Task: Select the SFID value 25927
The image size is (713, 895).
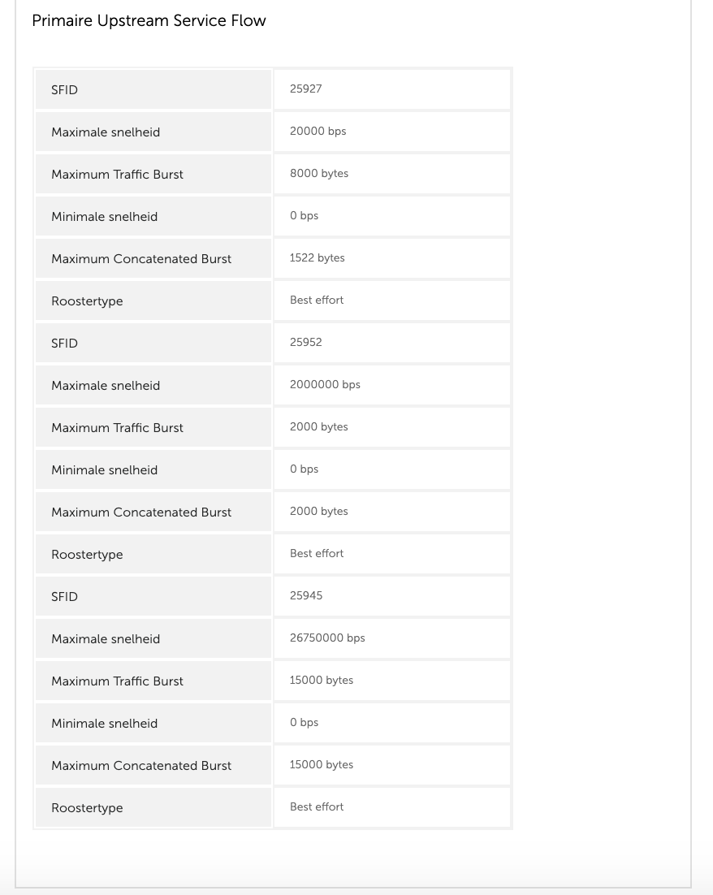Action: tap(305, 89)
